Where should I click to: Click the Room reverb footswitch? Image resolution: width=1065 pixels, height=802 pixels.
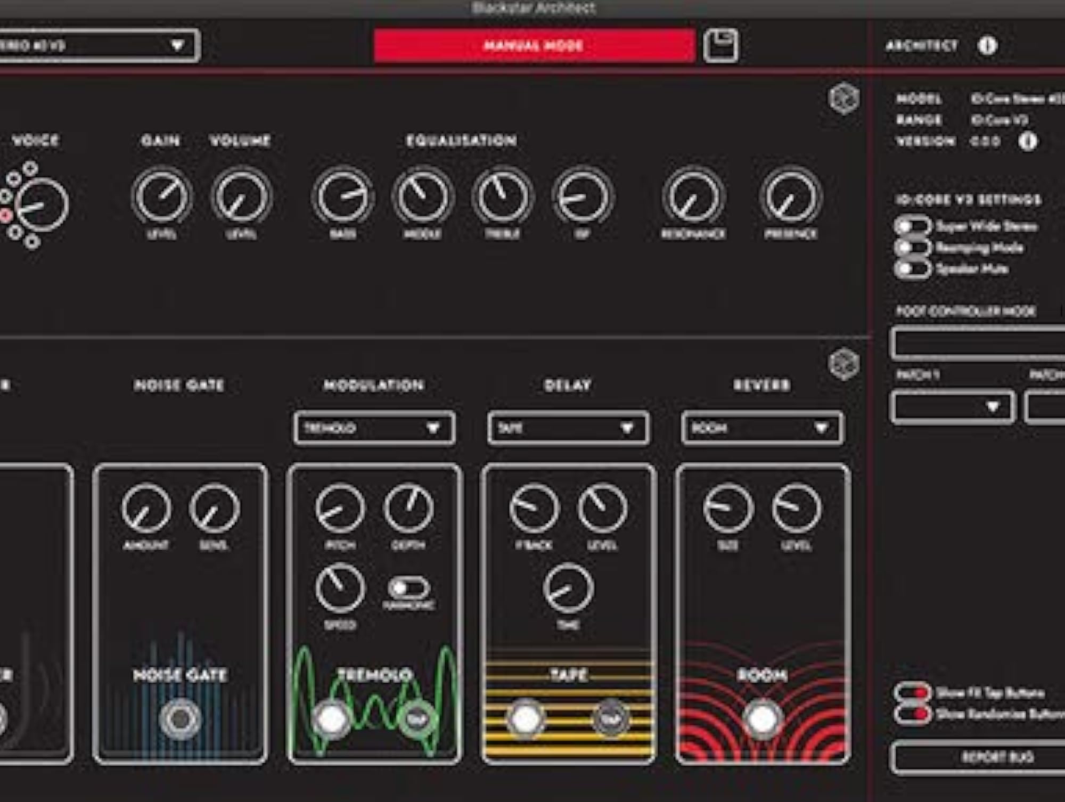click(x=762, y=719)
